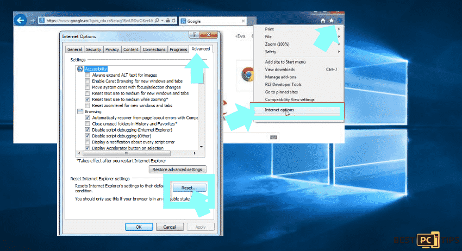This screenshot has height=251, width=462.
Task: Select the Accessibility heading in settings
Action: tap(96, 69)
